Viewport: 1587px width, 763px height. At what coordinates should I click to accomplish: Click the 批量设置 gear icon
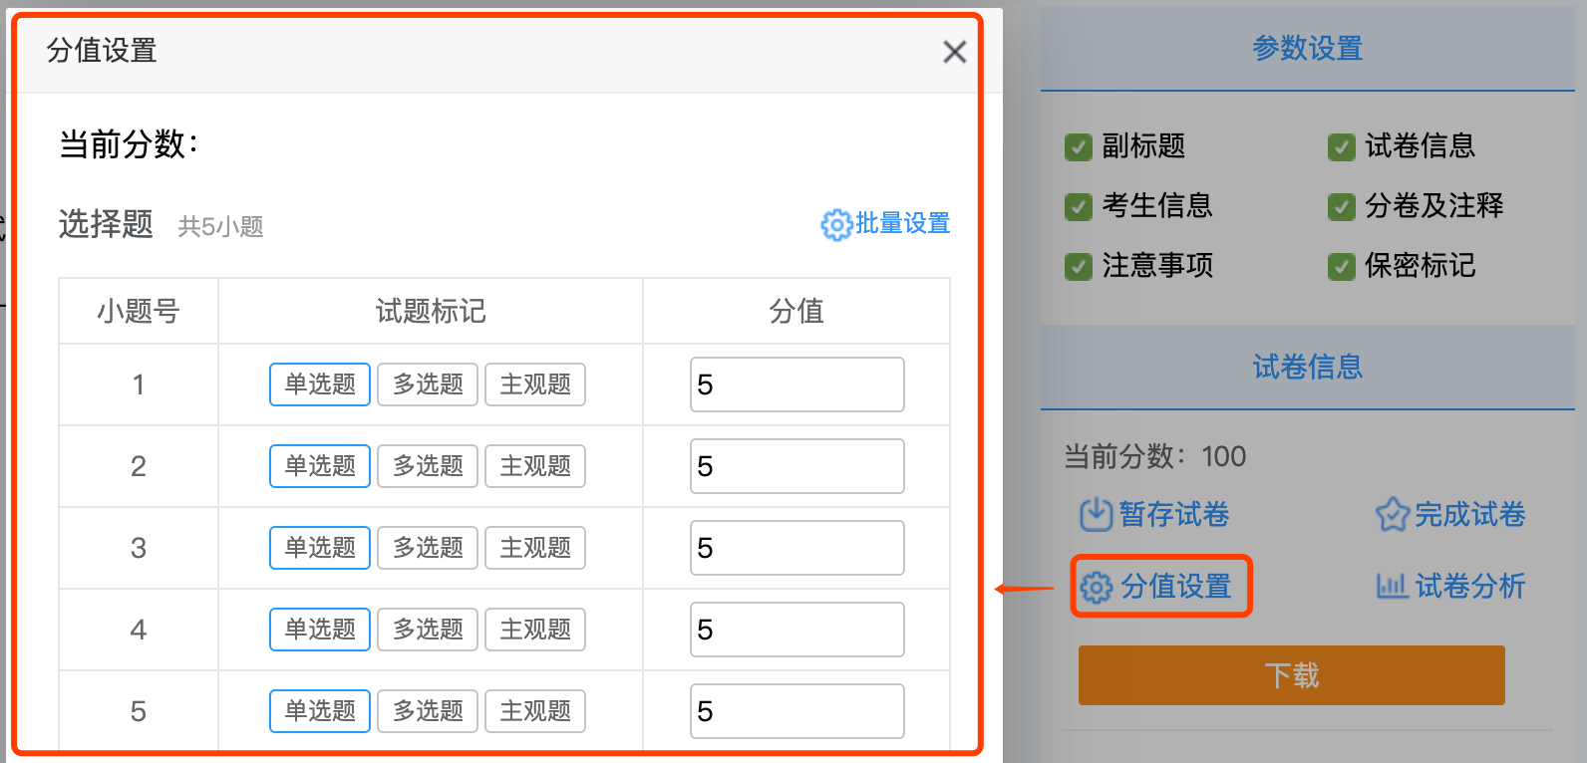click(x=835, y=225)
